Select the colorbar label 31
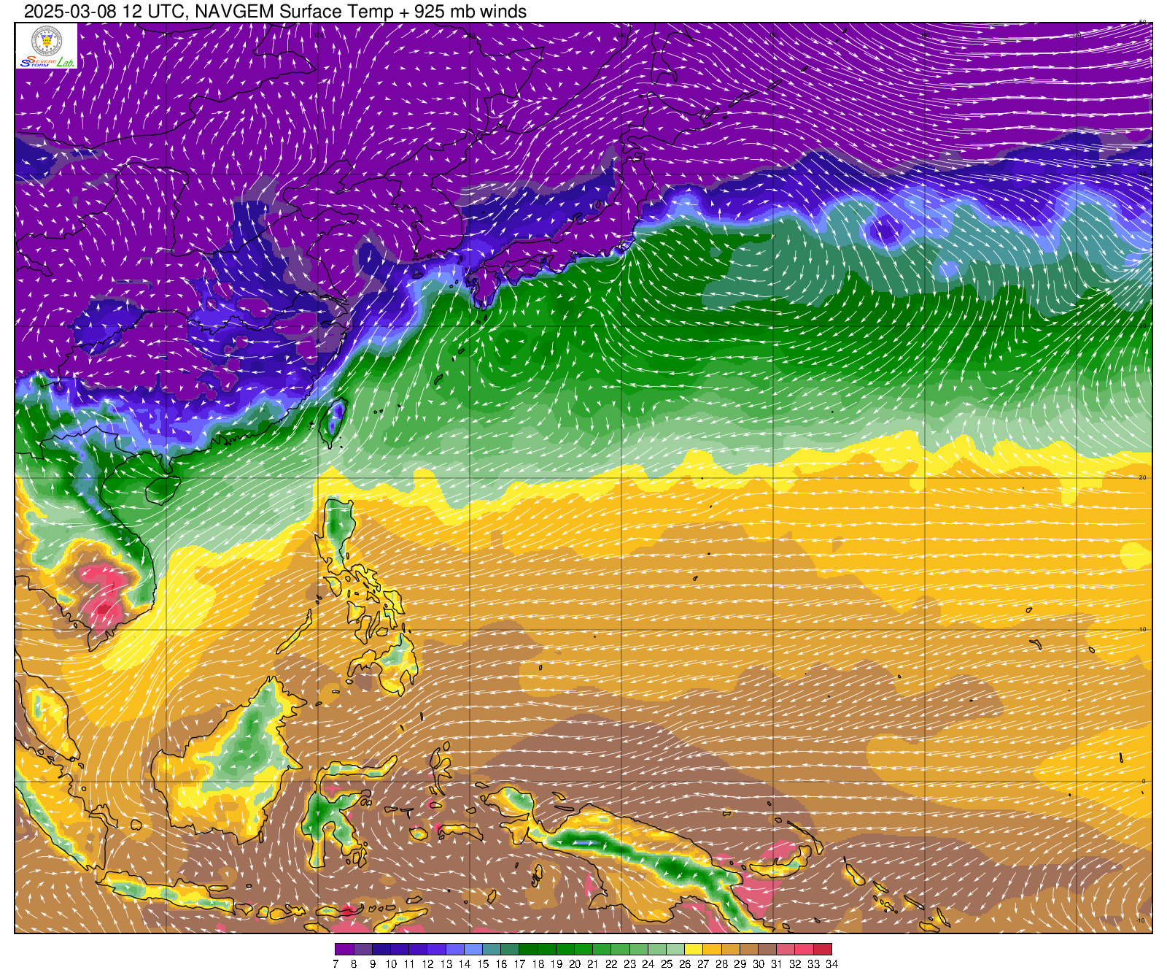 coord(777,964)
